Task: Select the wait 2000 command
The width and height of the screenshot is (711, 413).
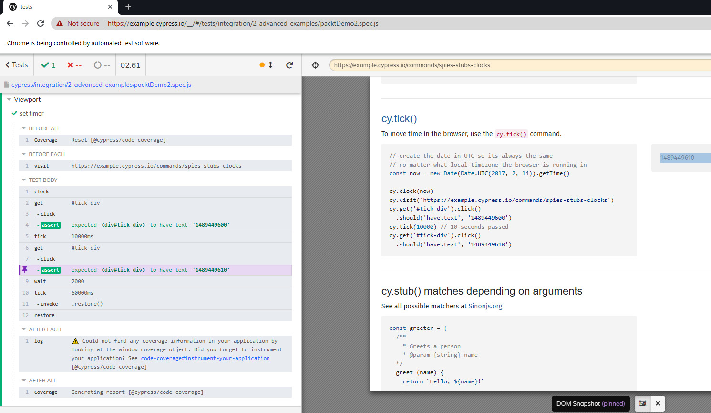Action: tap(155, 281)
